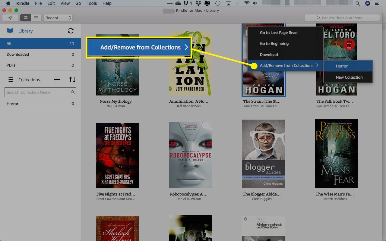Image resolution: width=386 pixels, height=241 pixels.
Task: Select the Downloaded filter
Action: [x=40, y=54]
